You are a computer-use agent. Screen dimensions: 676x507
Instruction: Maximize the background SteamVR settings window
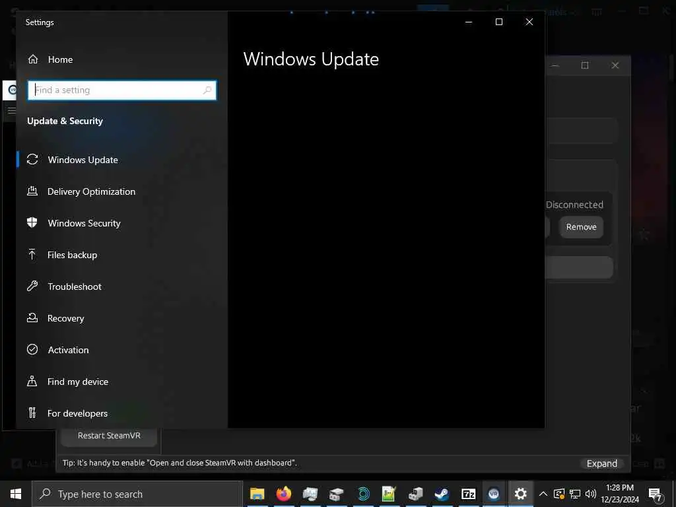[x=585, y=65]
